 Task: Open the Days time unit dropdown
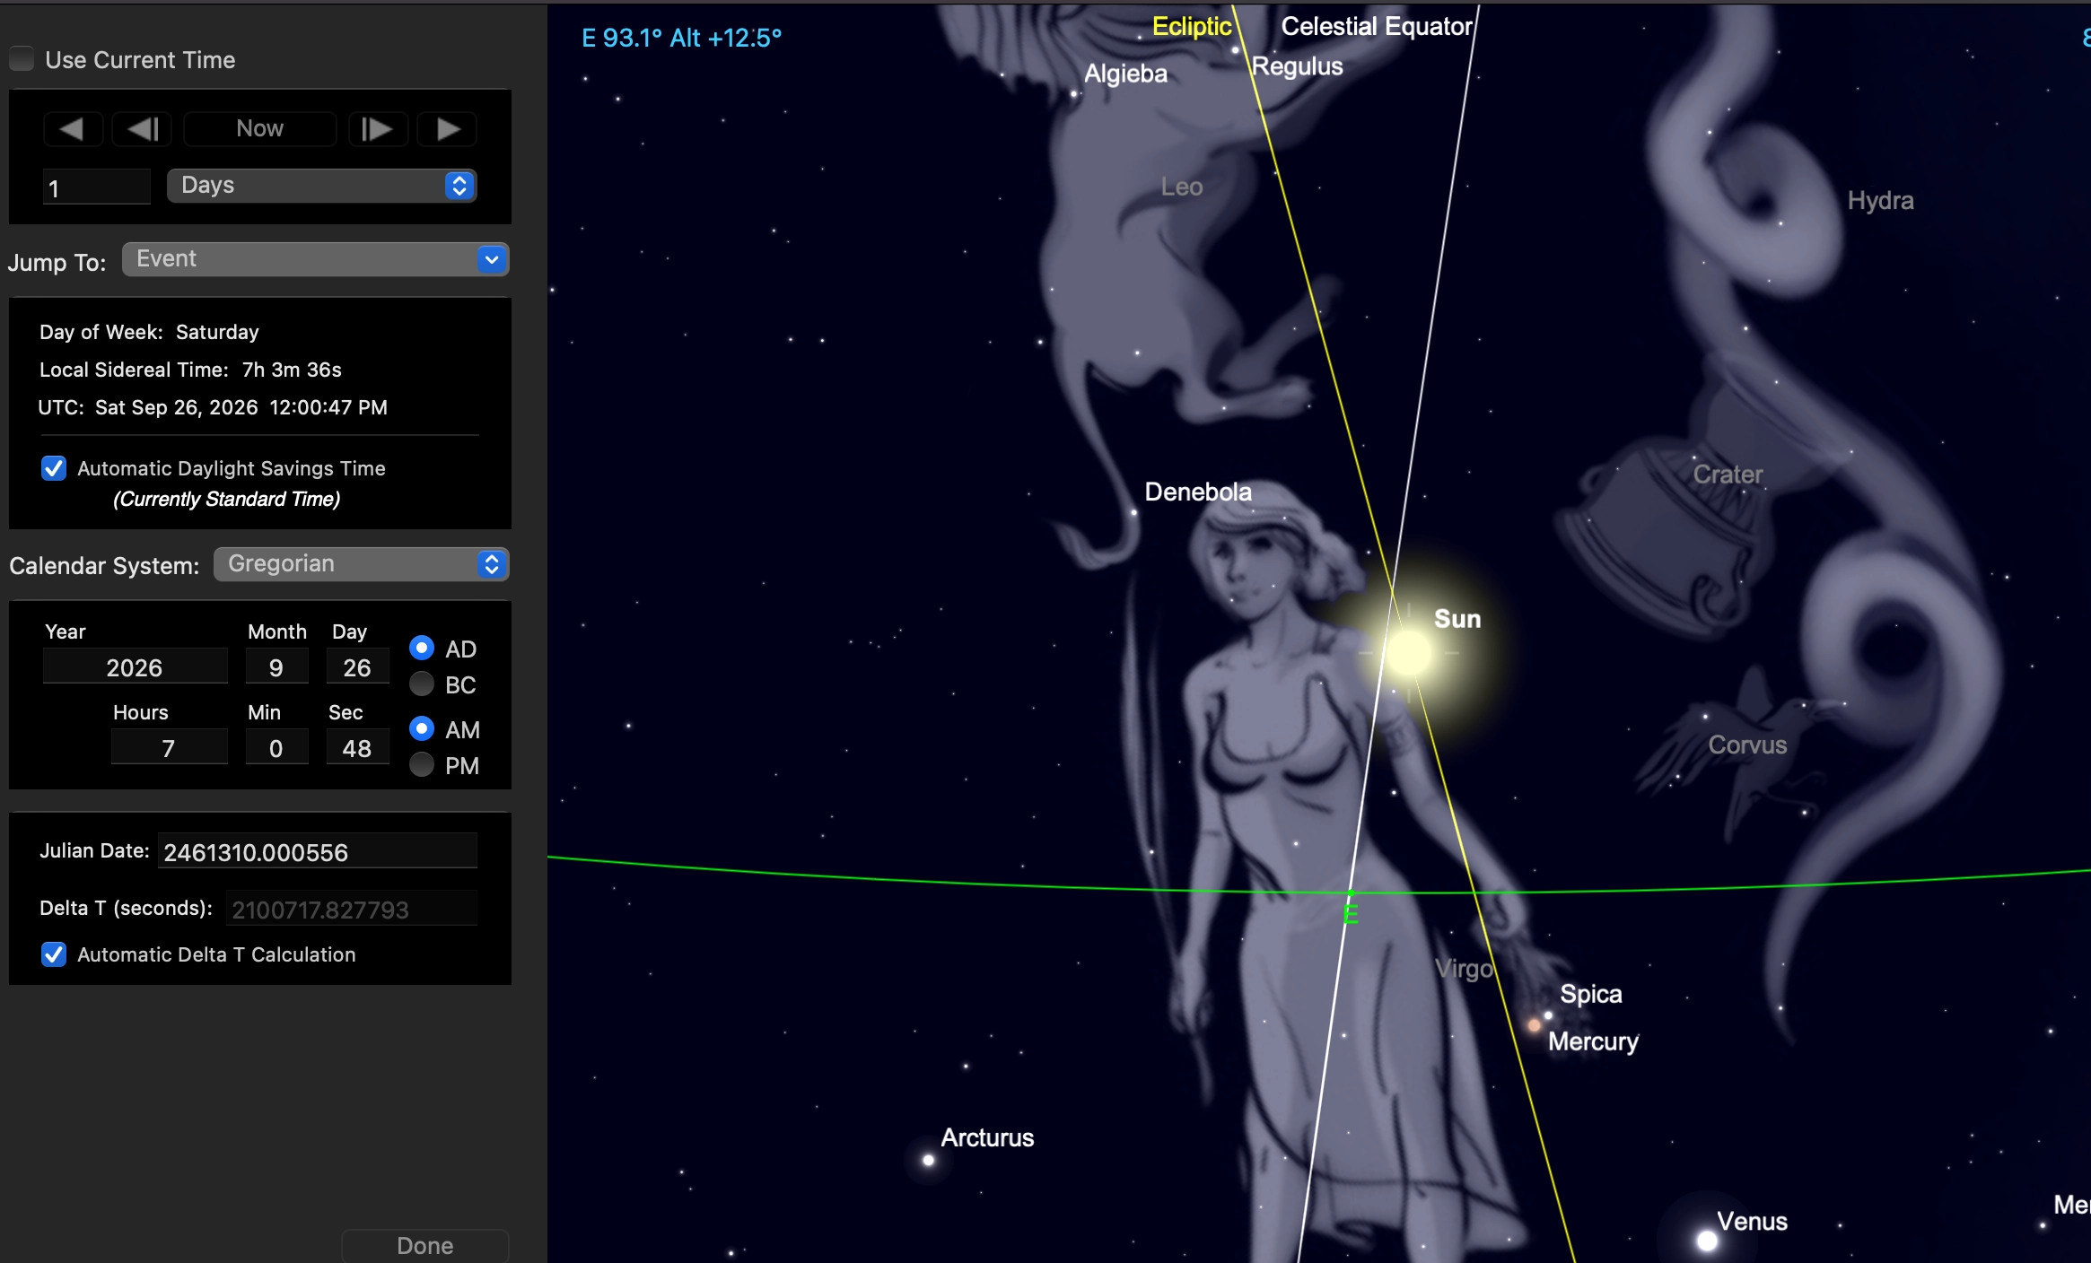point(321,186)
